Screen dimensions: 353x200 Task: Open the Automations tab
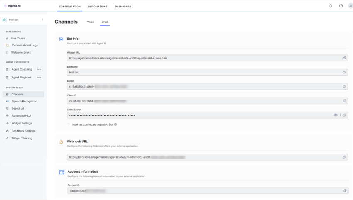pyautogui.click(x=98, y=7)
